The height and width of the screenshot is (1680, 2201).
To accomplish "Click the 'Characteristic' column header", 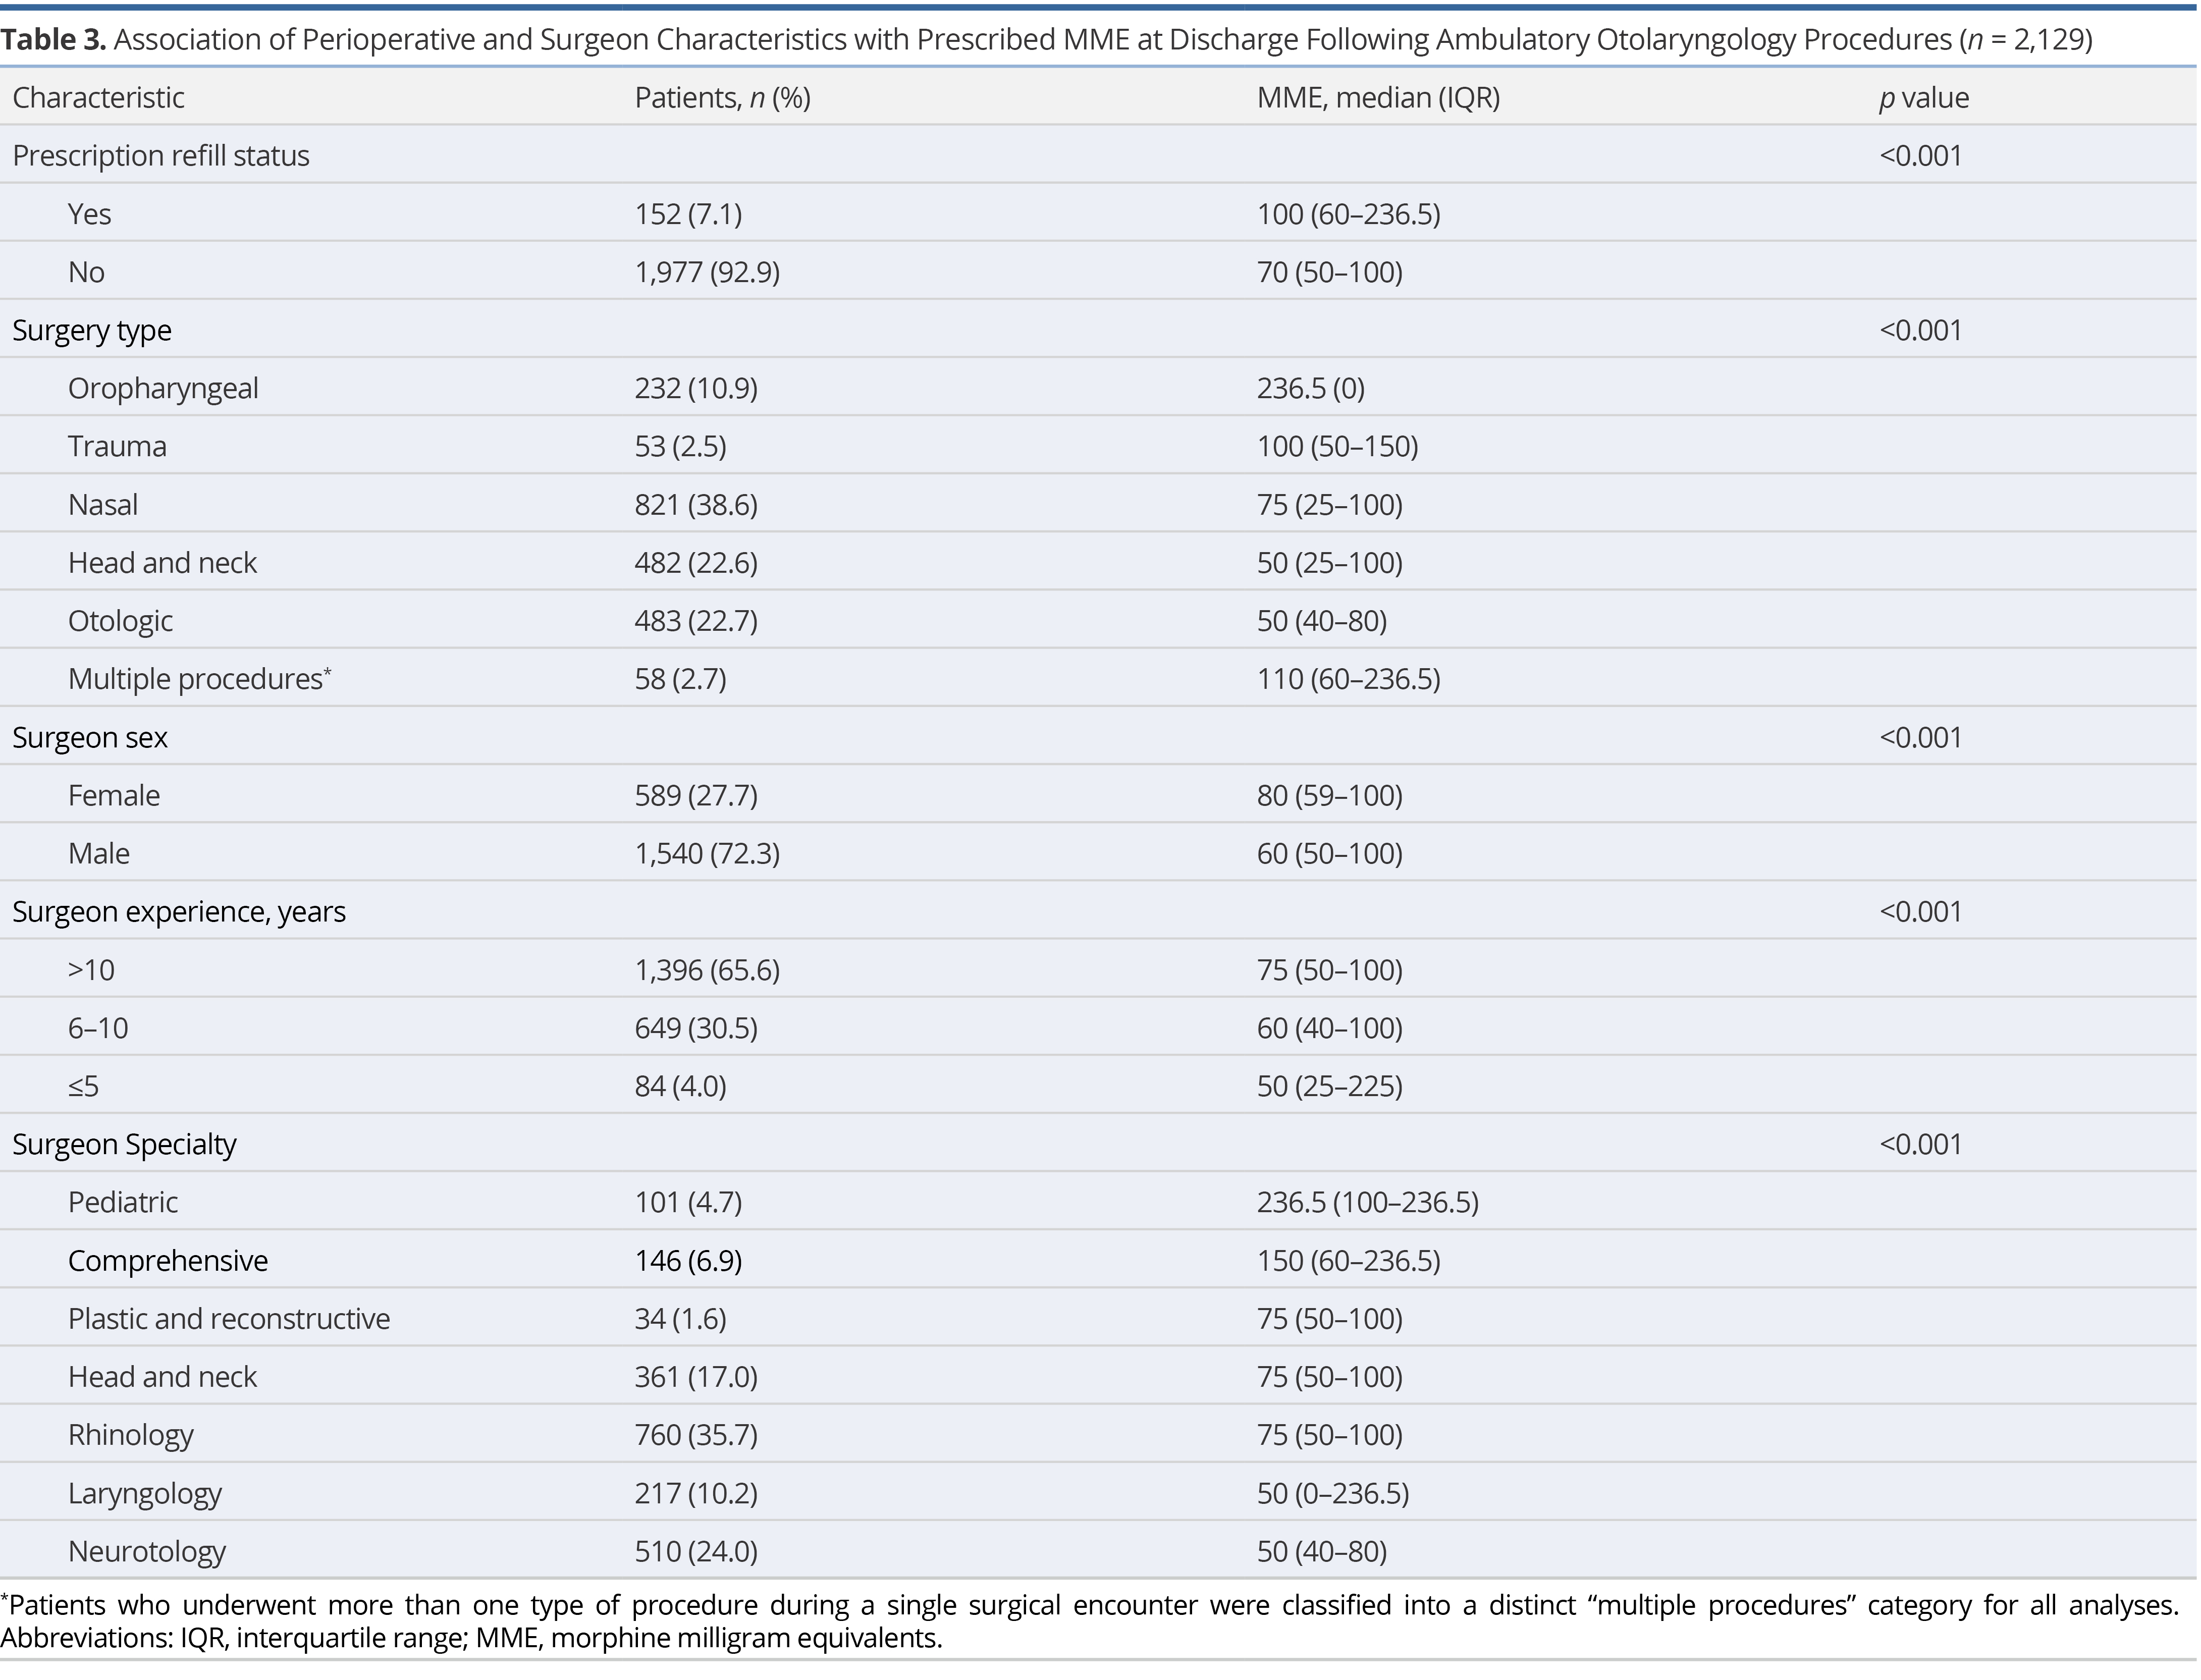I will pos(98,98).
